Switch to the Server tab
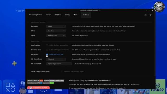 coord(48,15)
